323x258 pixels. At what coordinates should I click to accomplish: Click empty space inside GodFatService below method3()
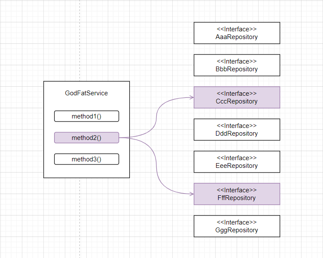[86, 171]
